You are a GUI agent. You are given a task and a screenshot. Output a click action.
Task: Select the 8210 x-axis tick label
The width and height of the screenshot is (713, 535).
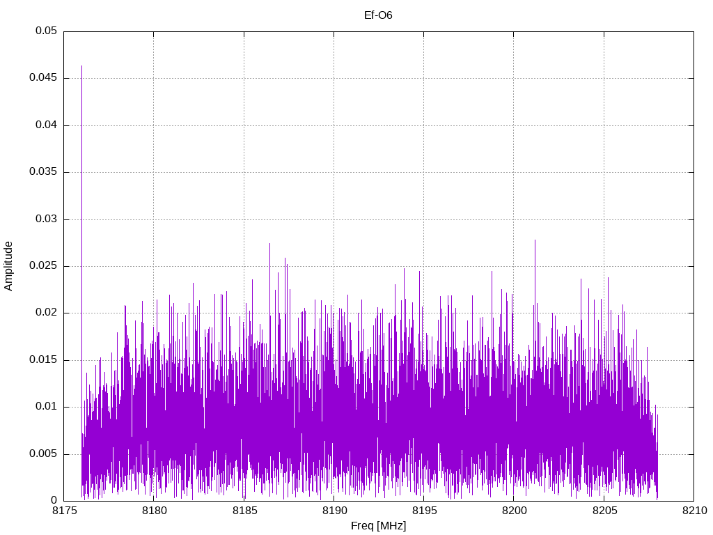coord(693,511)
